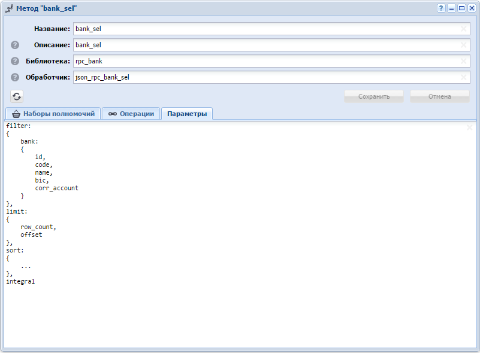Clear the Библиотека field with its X
480x353 pixels.
[x=463, y=61]
